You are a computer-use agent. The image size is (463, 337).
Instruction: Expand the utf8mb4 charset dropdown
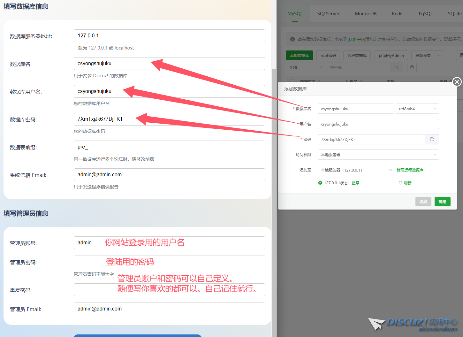(417, 109)
